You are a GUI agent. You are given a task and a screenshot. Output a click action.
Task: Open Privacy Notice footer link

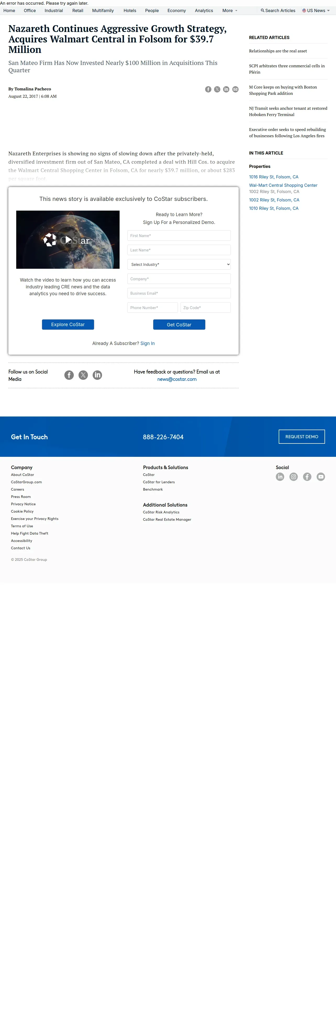(24, 504)
